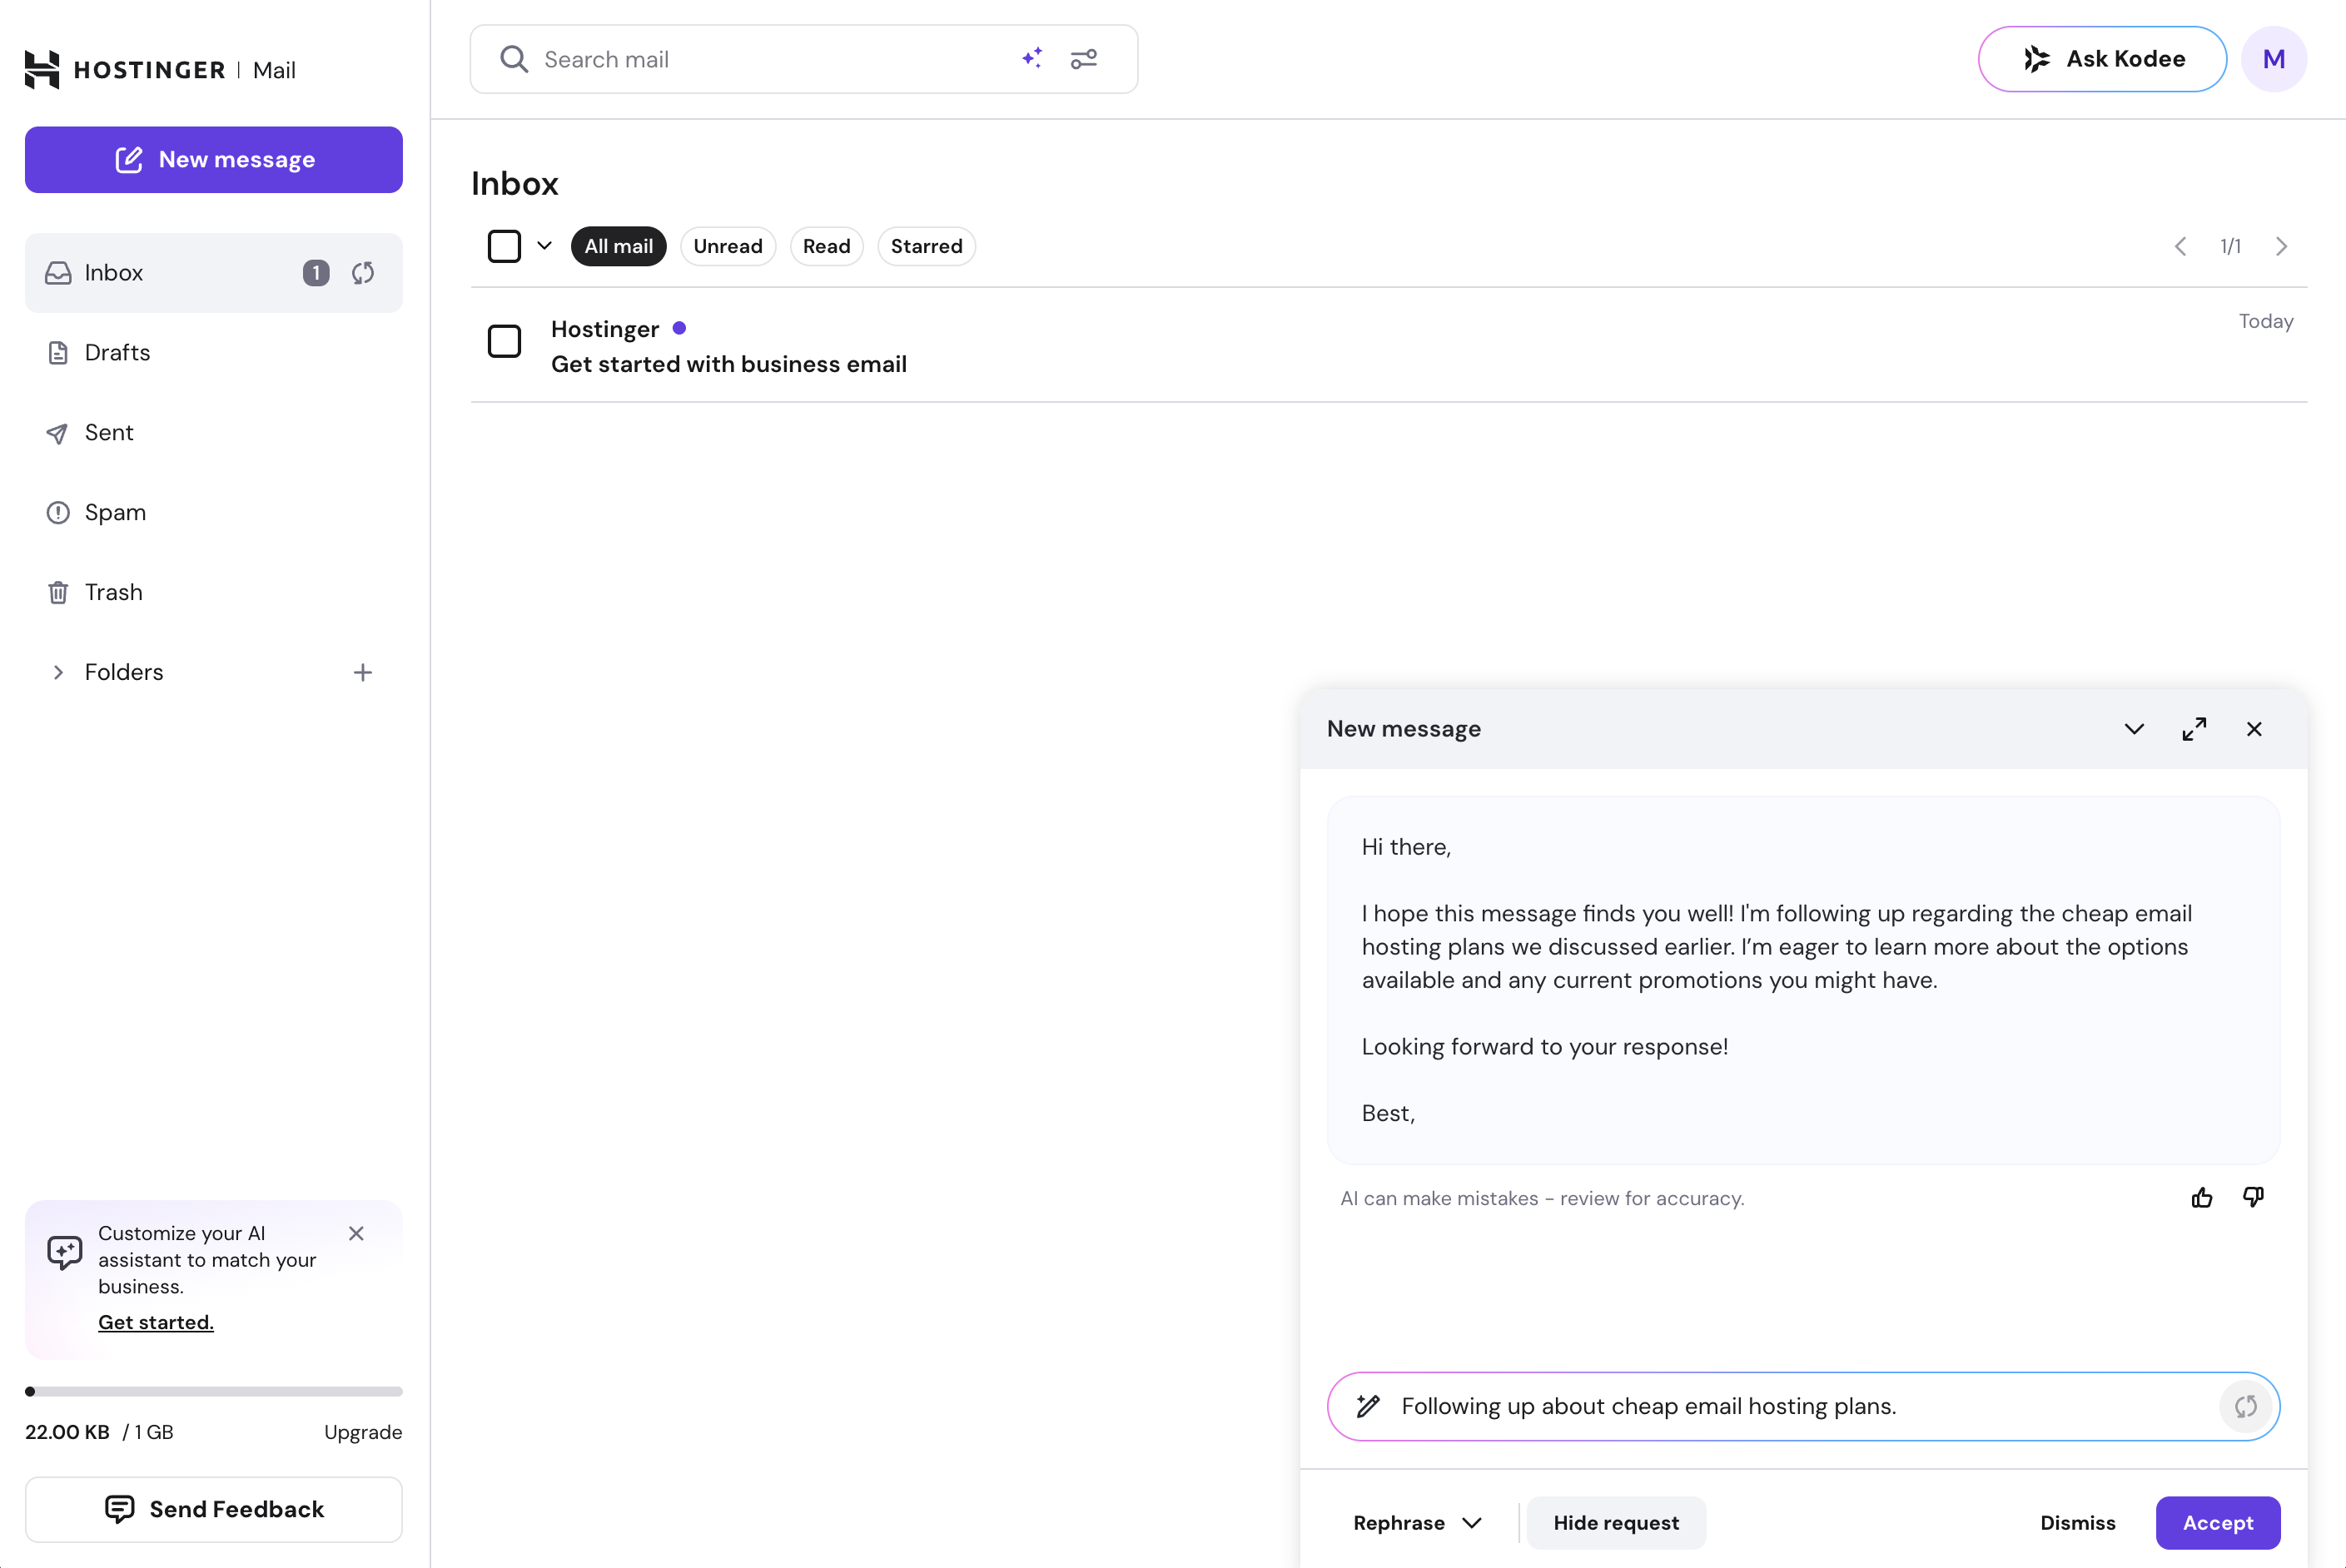The height and width of the screenshot is (1568, 2346).
Task: Click the thumbs down feedback icon
Action: 2252,1198
